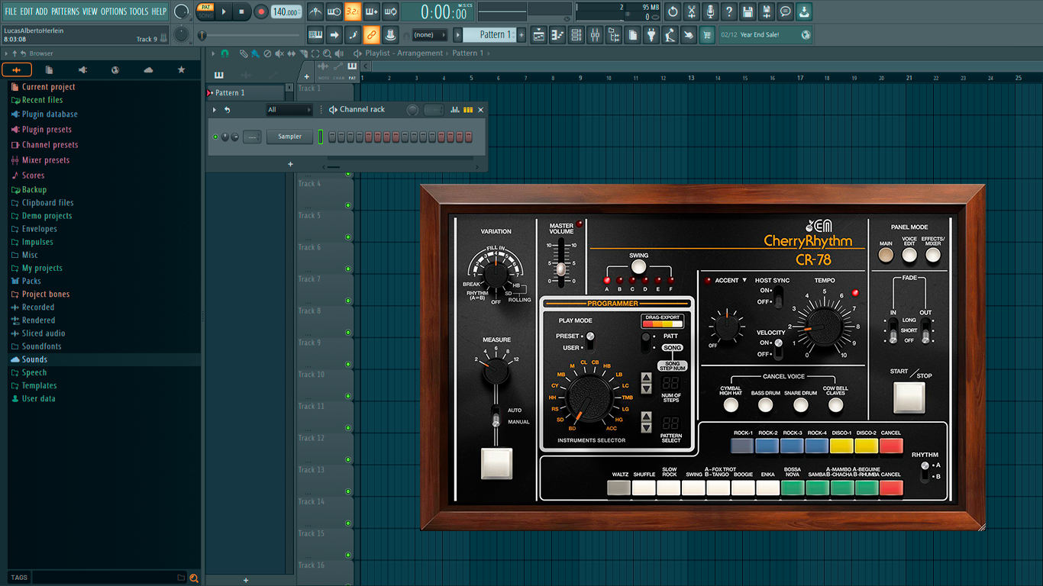The width and height of the screenshot is (1043, 586).
Task: Enable the countdown before recording icon
Action: click(x=353, y=11)
